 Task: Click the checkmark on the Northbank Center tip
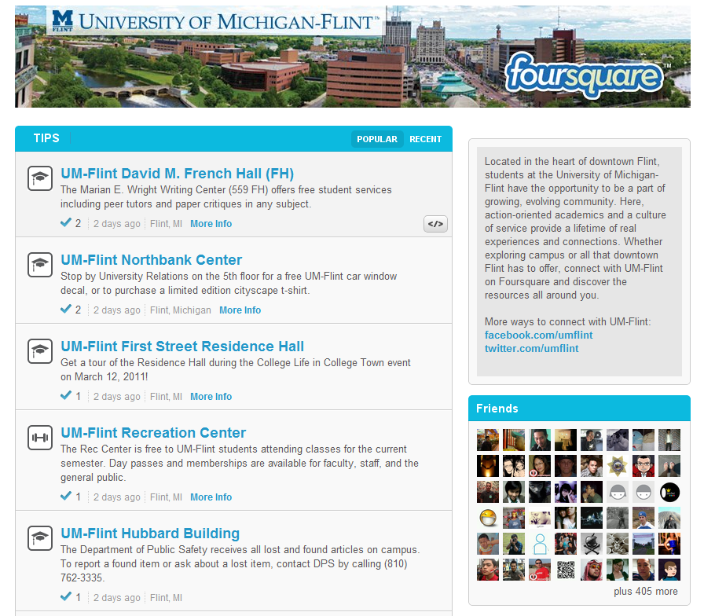(65, 309)
